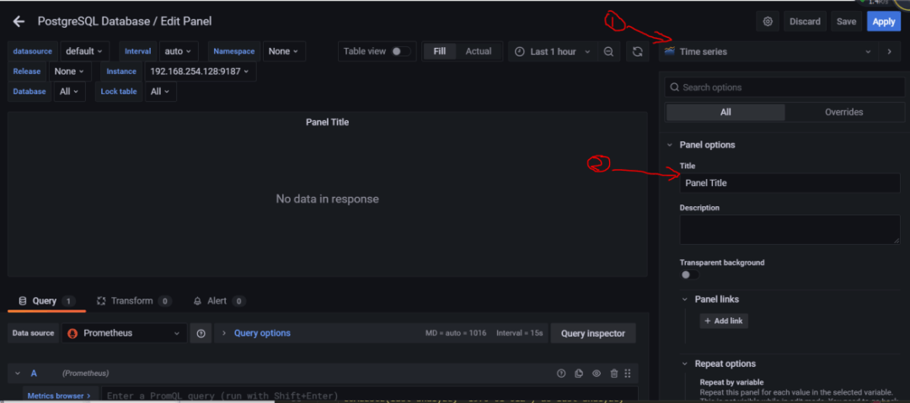Open the Lock table All dropdown
This screenshot has height=403, width=910.
click(x=161, y=91)
